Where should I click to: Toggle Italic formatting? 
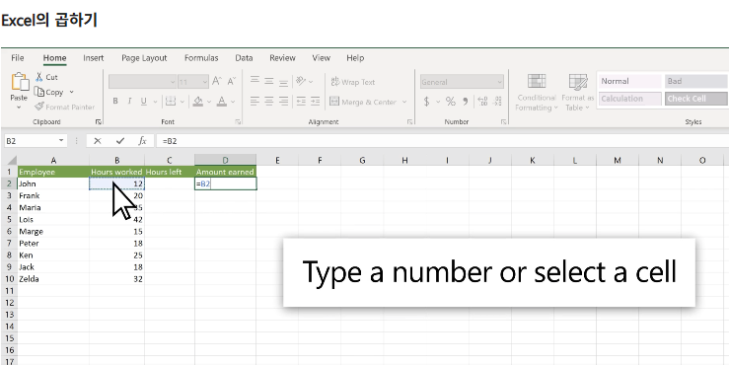pyautogui.click(x=129, y=101)
